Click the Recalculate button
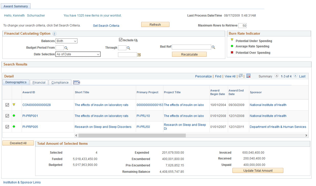316x186 pixels. pyautogui.click(x=189, y=55)
